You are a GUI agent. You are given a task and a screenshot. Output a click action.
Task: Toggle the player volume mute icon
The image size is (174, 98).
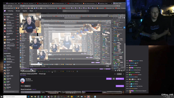tap(23, 71)
